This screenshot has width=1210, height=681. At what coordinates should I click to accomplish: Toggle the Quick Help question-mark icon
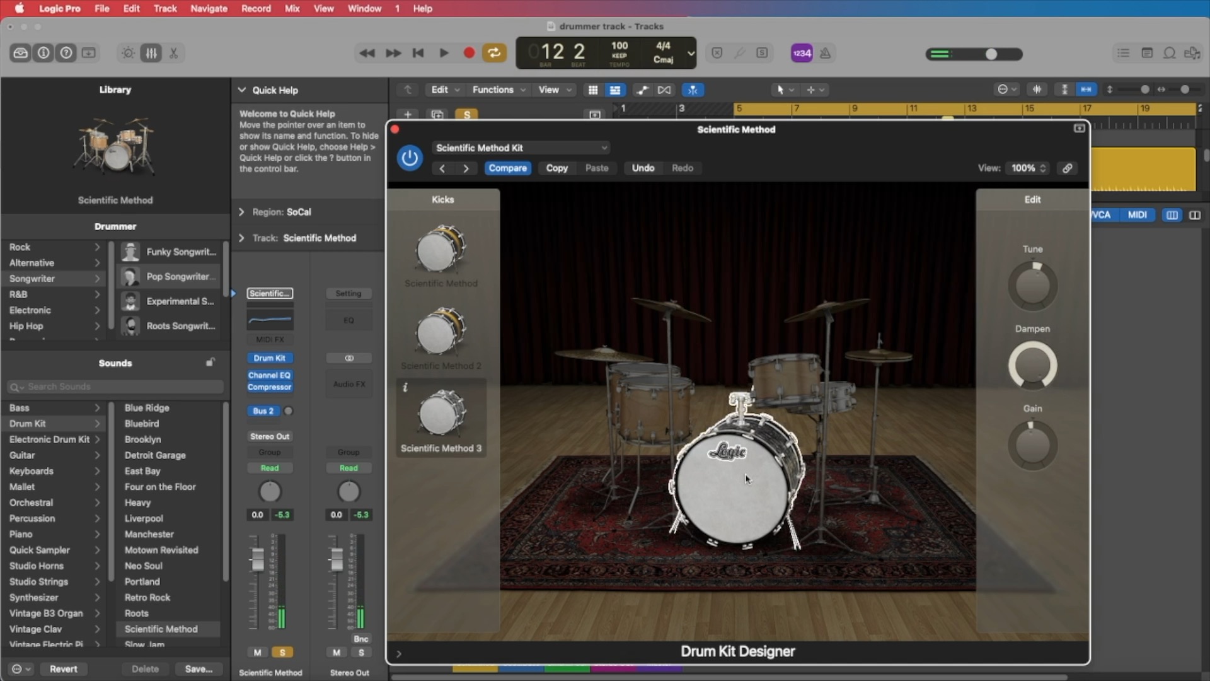coord(66,53)
